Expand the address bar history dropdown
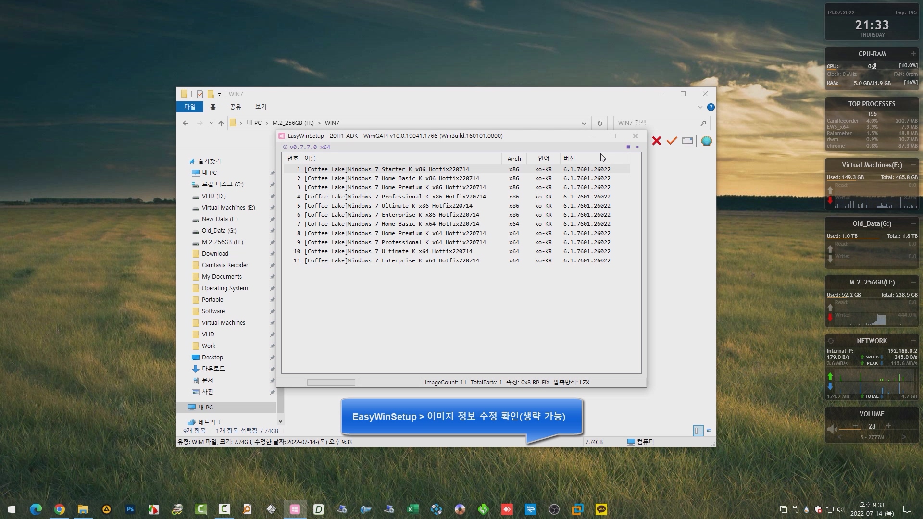The image size is (923, 519). coord(584,123)
